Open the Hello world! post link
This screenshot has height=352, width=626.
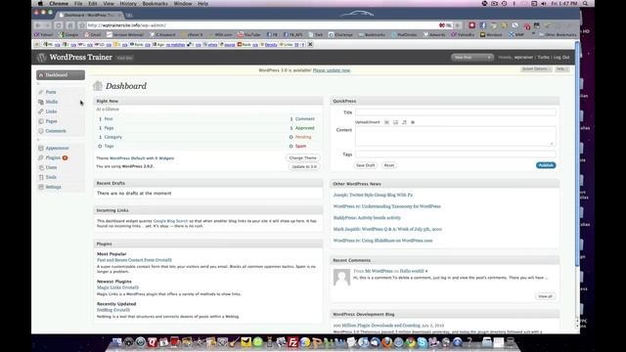[412, 271]
